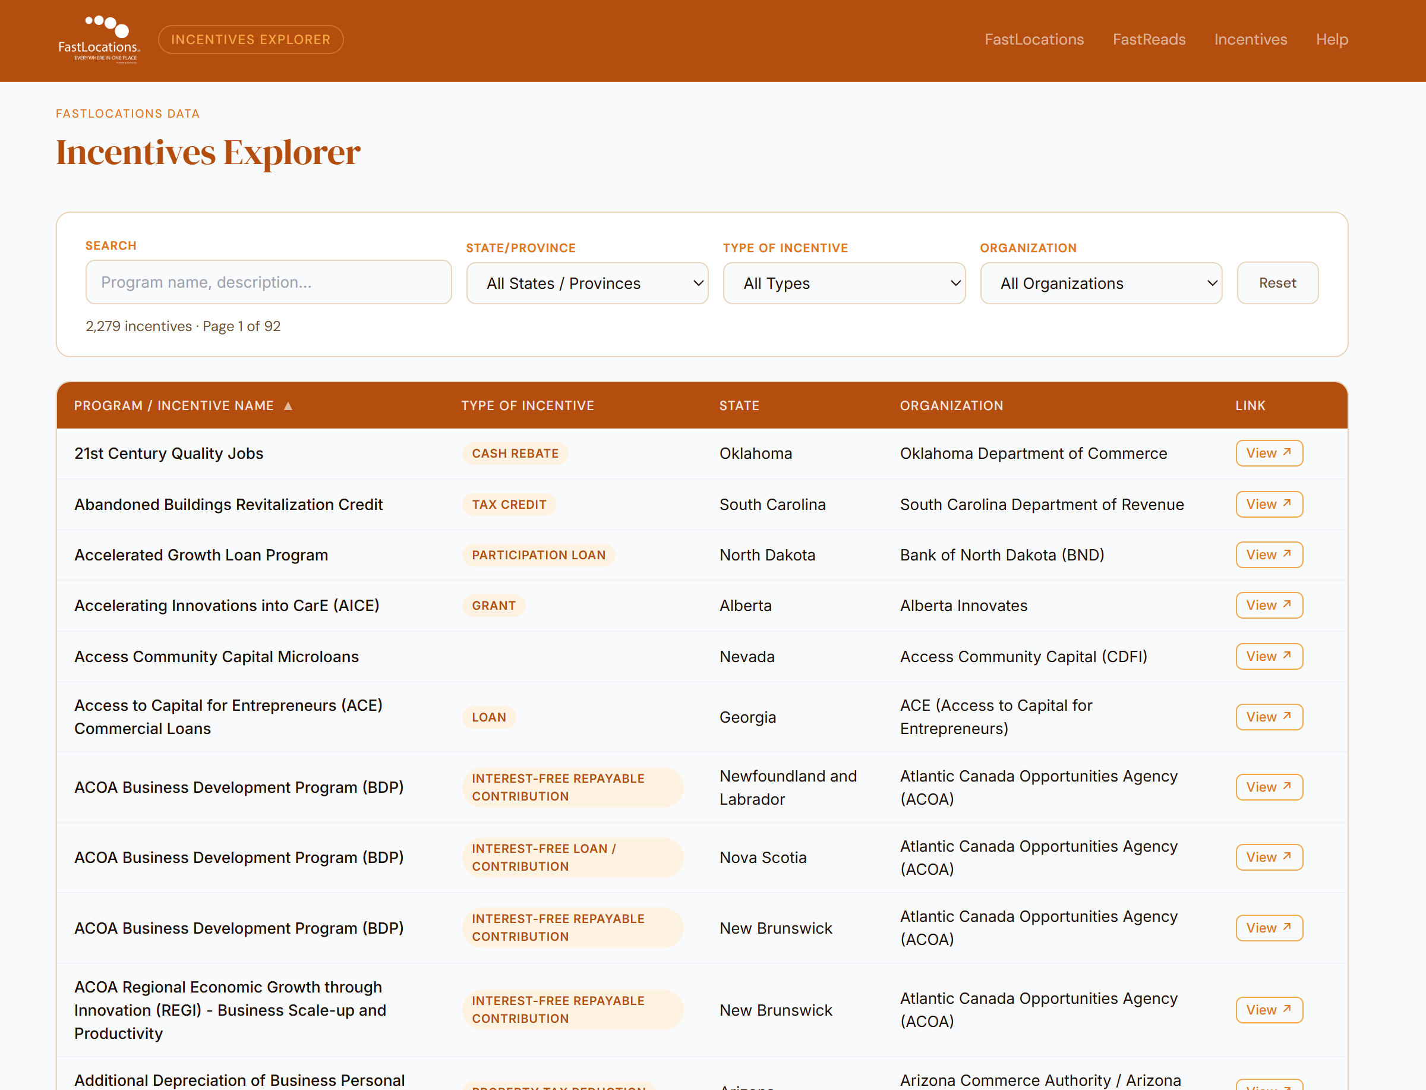
Task: Sort by State column header
Action: pyautogui.click(x=739, y=405)
